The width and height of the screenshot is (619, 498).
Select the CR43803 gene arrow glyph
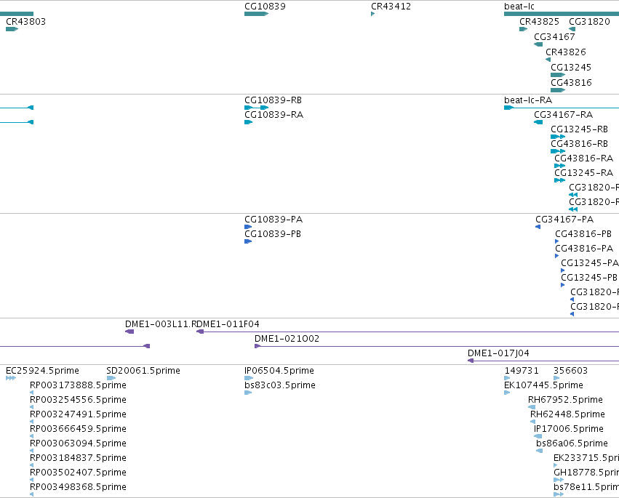[12, 29]
